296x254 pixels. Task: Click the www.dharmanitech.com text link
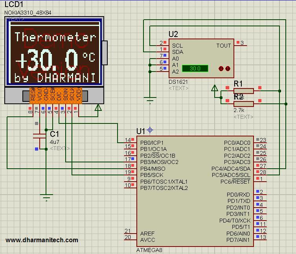pyautogui.click(x=42, y=240)
